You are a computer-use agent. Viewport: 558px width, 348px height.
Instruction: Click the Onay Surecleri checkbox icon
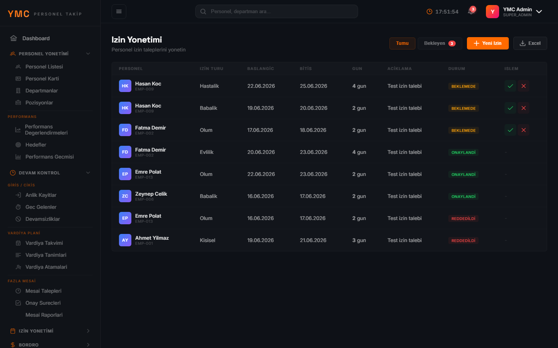coord(18,303)
